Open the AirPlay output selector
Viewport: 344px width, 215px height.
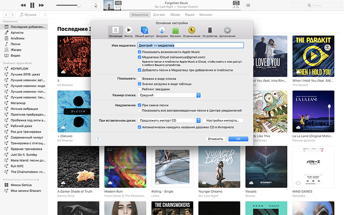[x=96, y=5]
